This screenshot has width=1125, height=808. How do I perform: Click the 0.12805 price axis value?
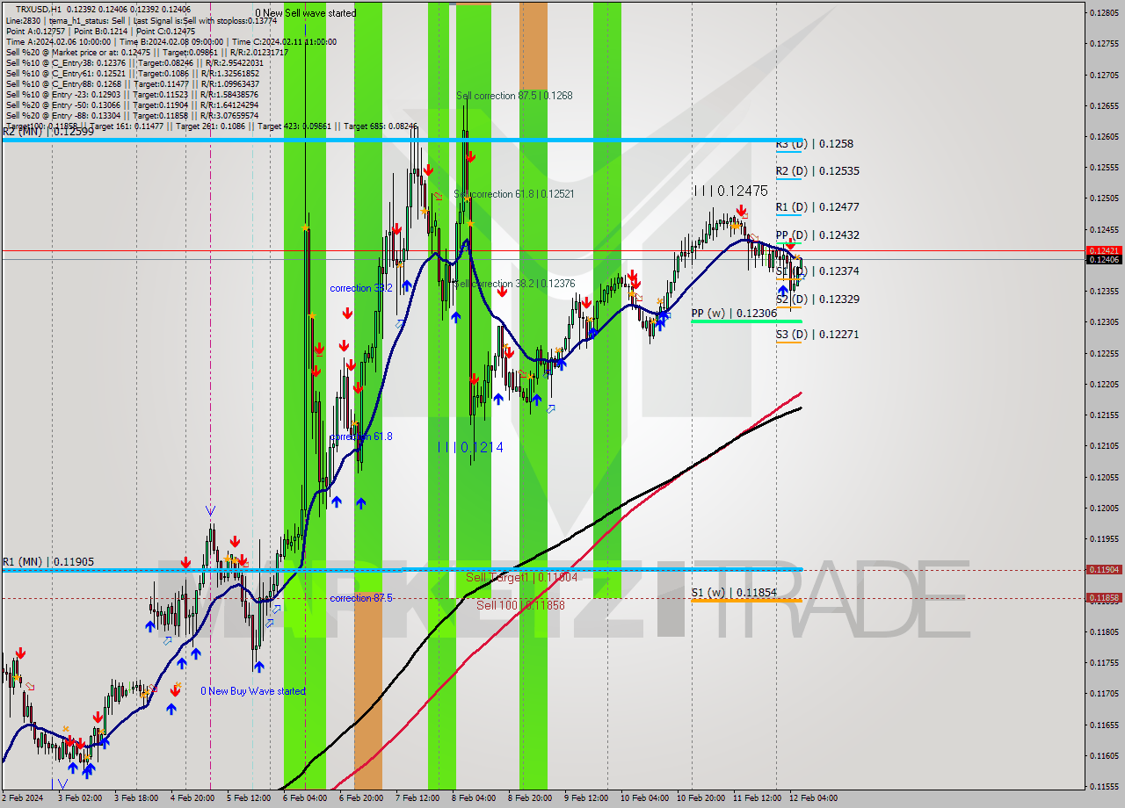click(1104, 12)
